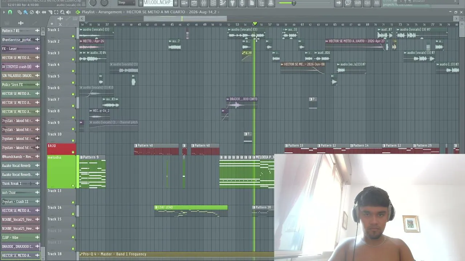The height and width of the screenshot is (261, 465).
Task: Toggle the playlist magnet snap icon
Action: pos(10,12)
